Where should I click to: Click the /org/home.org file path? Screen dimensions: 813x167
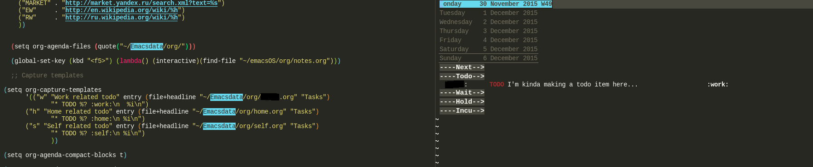261,112
